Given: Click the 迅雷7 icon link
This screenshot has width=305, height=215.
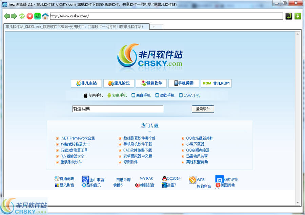Looking at the screenshot, I should (169, 185).
